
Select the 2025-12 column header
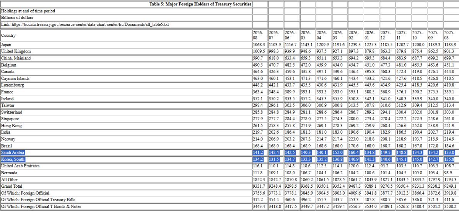point(387,35)
